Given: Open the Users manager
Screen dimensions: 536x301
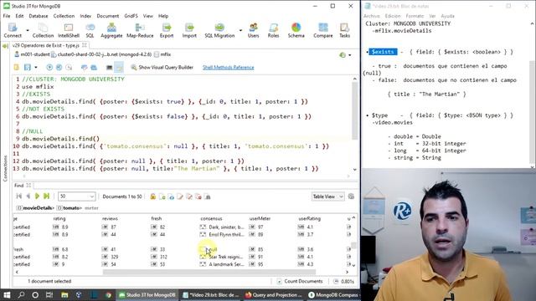Looking at the screenshot, I should pyautogui.click(x=253, y=30).
